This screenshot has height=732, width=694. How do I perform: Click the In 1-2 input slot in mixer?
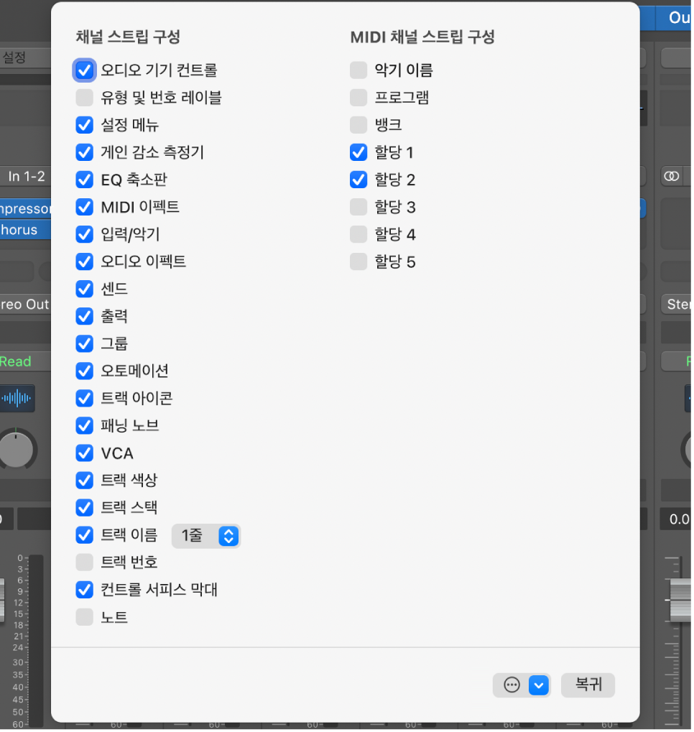(26, 177)
